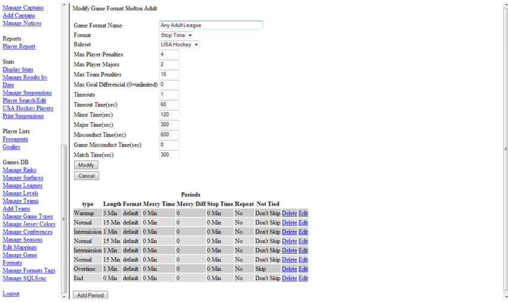Image resolution: width=508 pixels, height=302 pixels.
Task: Delete the Warmup period
Action: [289, 213]
